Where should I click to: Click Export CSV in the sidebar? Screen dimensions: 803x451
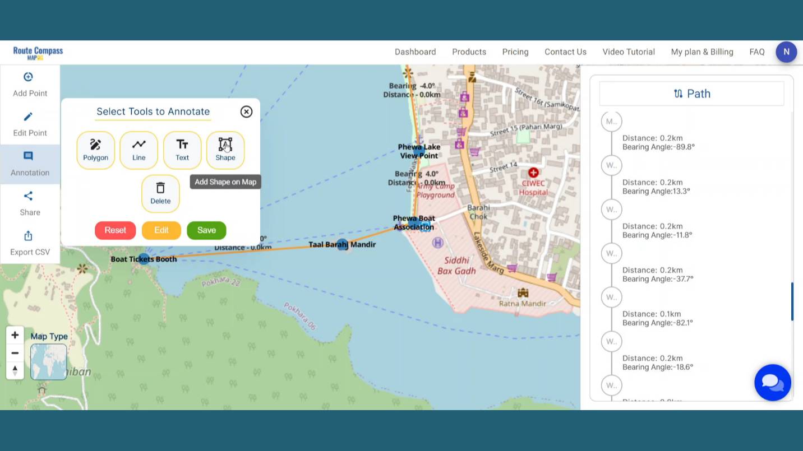coord(30,244)
